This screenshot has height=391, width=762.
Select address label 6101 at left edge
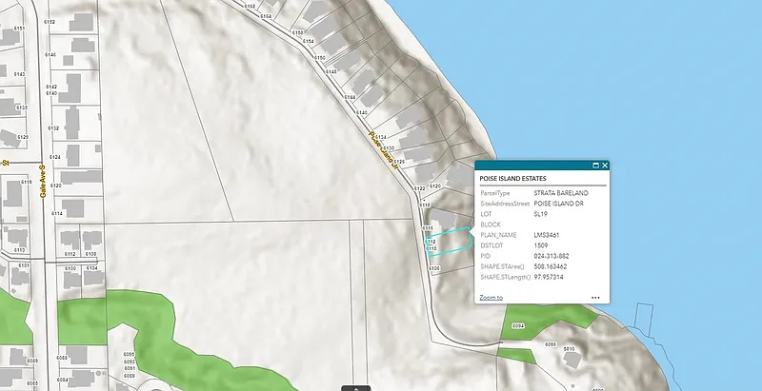click(24, 264)
